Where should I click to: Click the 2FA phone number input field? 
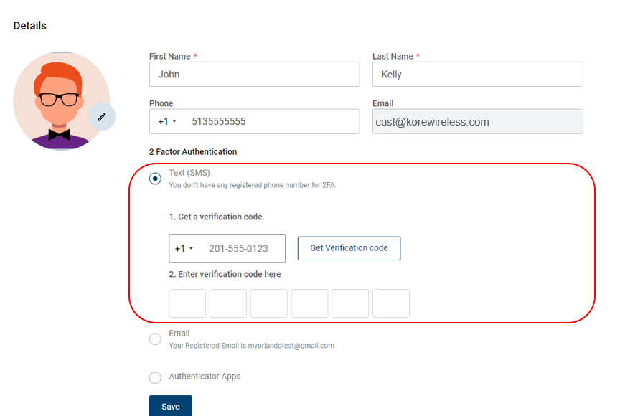[243, 249]
